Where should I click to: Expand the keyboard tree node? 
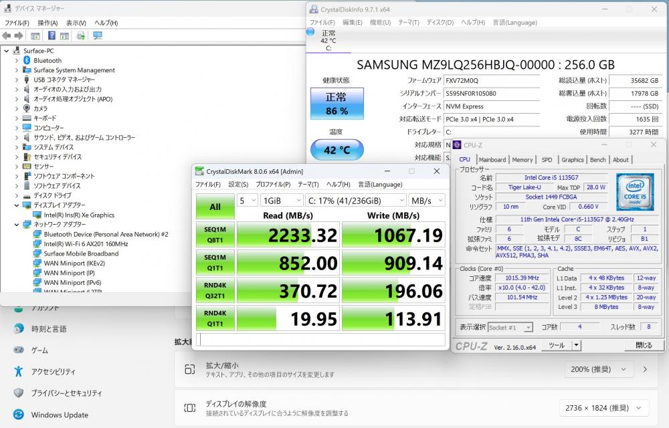tap(17, 118)
